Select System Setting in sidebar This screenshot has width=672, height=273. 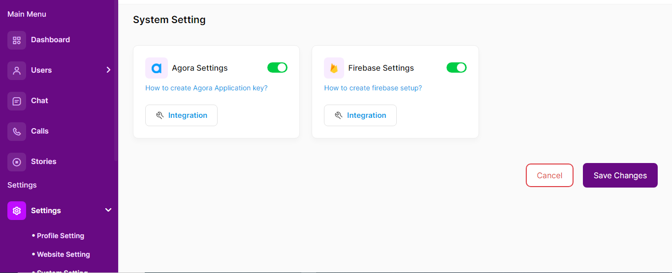(62, 271)
